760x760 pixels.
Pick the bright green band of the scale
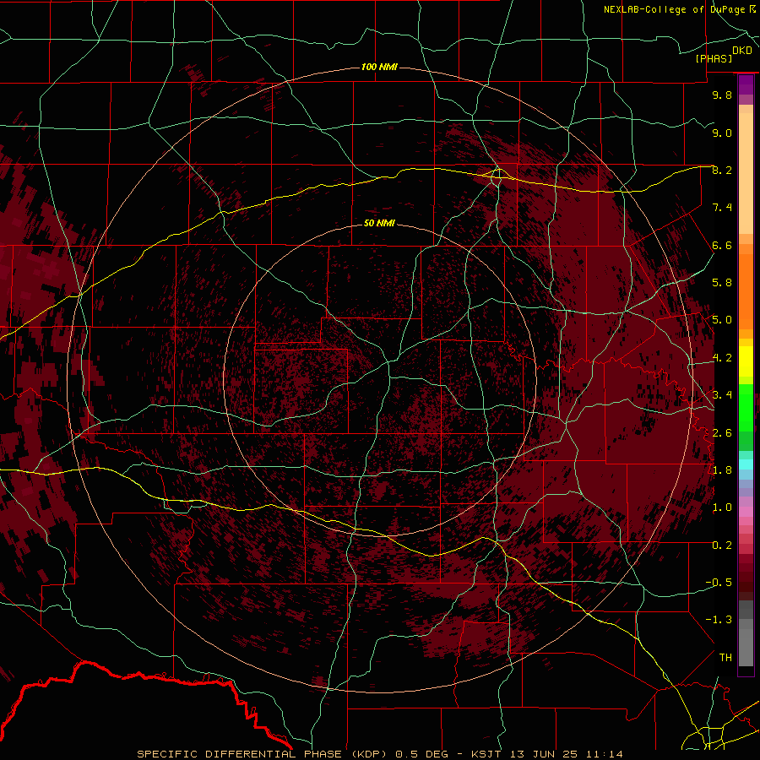[746, 407]
